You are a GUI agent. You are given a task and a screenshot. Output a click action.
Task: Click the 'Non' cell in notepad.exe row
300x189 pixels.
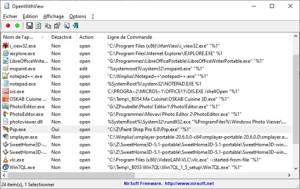[x=56, y=84]
